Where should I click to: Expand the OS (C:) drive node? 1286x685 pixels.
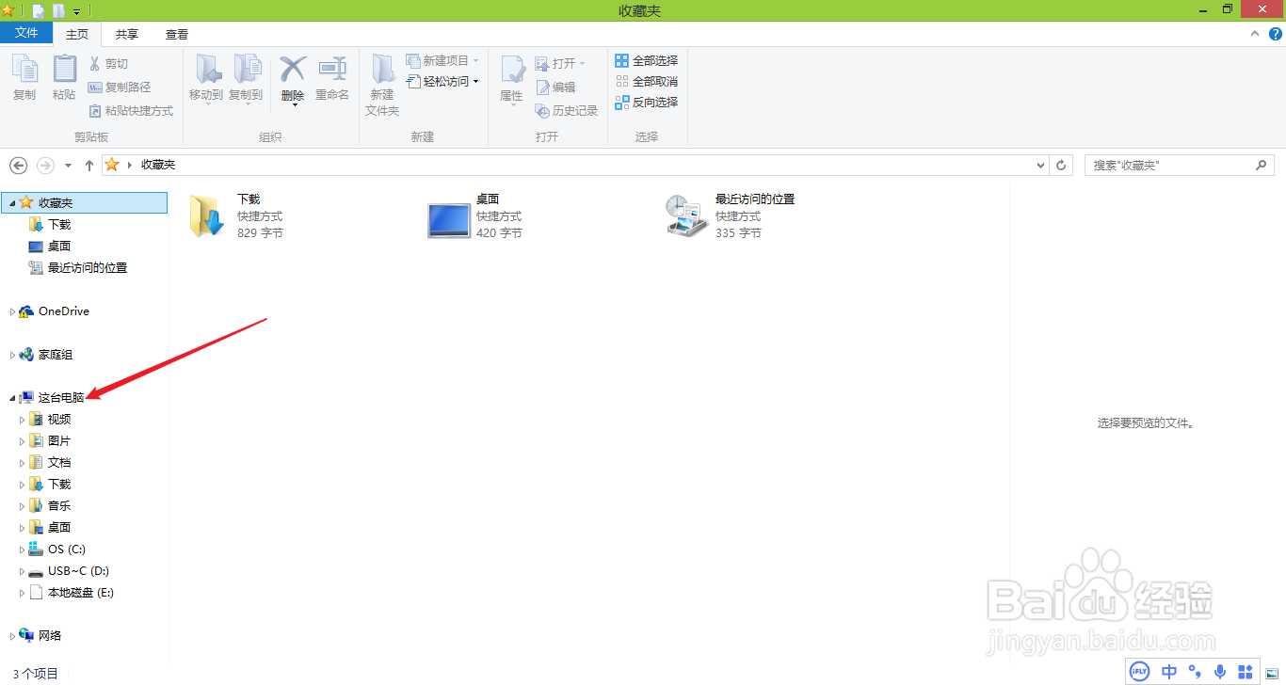point(23,550)
